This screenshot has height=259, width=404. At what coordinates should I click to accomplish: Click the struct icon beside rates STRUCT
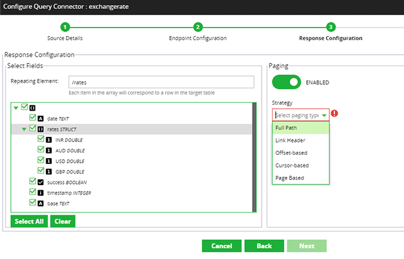click(41, 129)
